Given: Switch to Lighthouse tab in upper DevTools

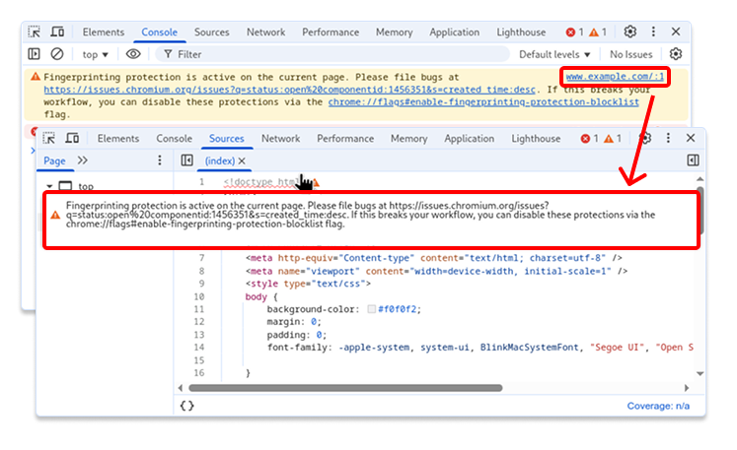Looking at the screenshot, I should (520, 32).
